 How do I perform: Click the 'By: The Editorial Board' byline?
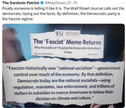coord(44,54)
